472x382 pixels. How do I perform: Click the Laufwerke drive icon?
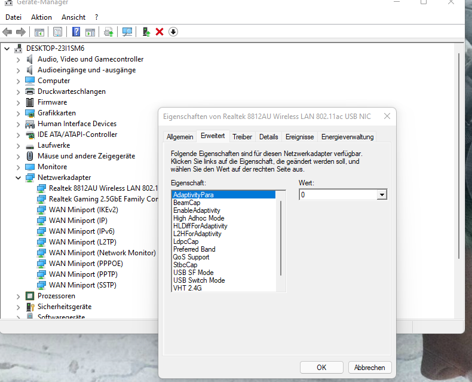30,146
